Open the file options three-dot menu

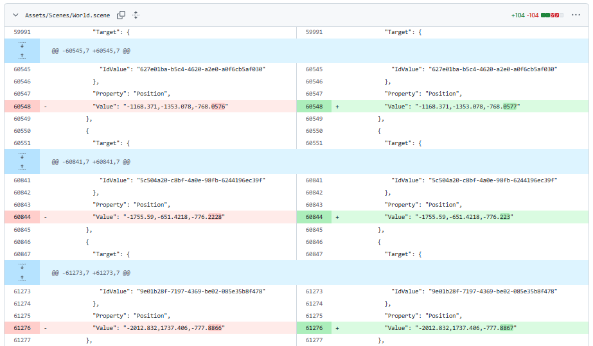point(576,15)
